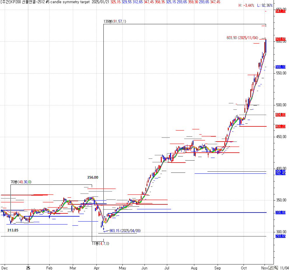Click the 356.00 text annotation

(x=93, y=177)
